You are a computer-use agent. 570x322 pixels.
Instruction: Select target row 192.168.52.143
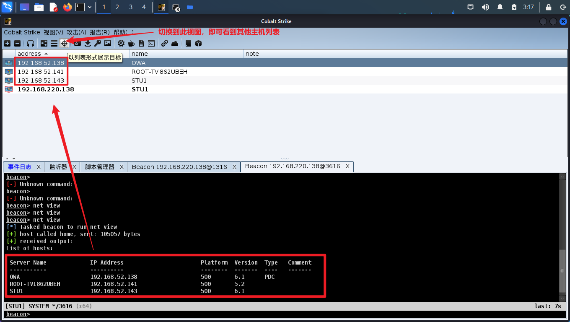285,80
